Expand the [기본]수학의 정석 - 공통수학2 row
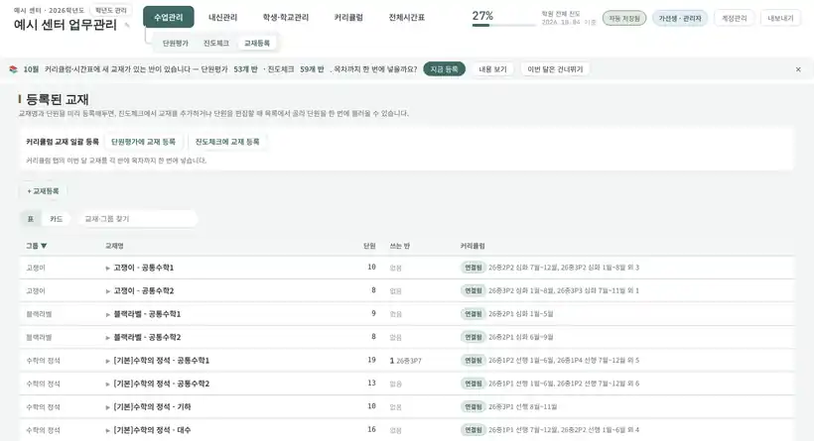814x441 pixels. point(107,384)
